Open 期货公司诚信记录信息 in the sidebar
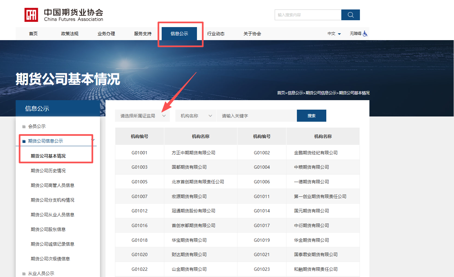454x277 pixels. pyautogui.click(x=53, y=244)
